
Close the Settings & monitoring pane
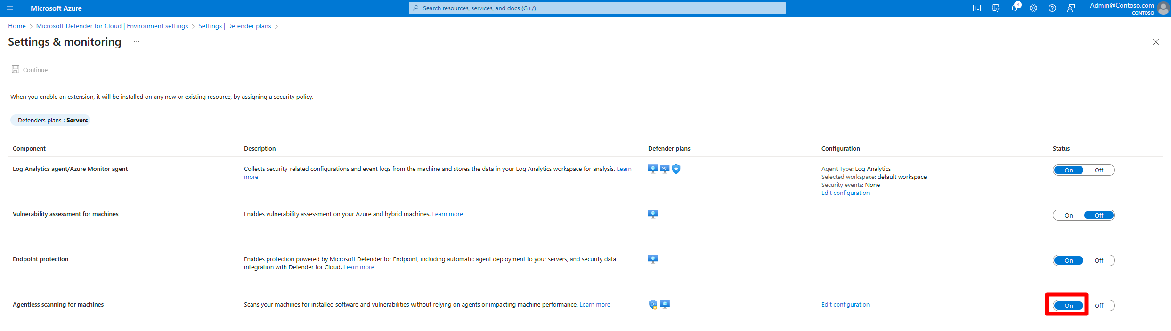(x=1155, y=42)
